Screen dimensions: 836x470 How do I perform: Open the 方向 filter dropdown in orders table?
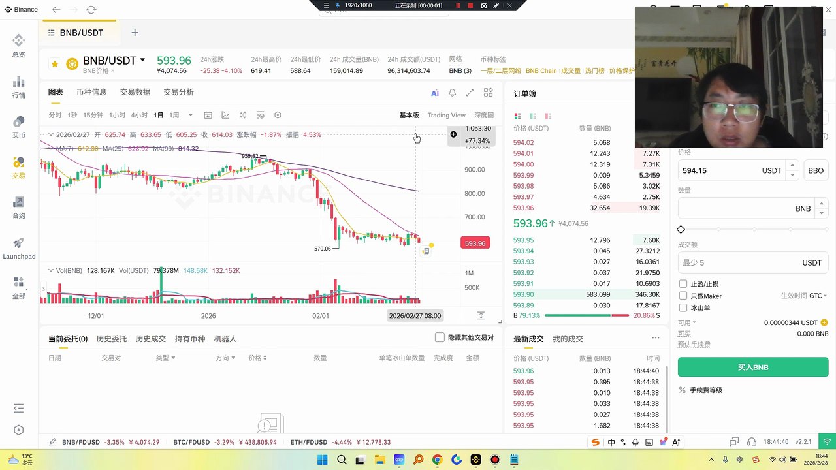(x=225, y=358)
